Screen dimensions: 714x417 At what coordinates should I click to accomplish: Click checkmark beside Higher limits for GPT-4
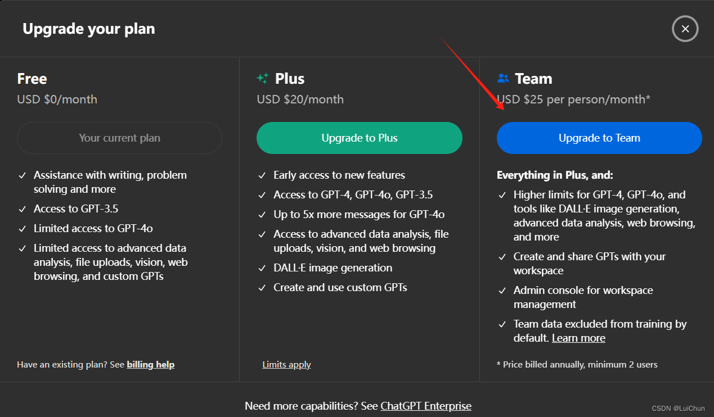502,195
